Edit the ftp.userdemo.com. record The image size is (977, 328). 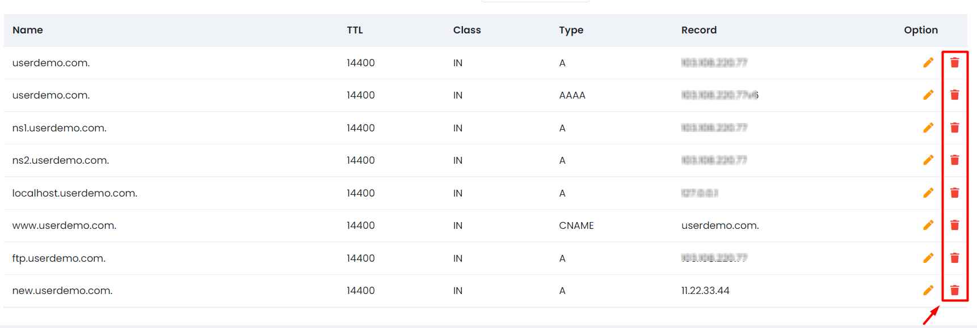tap(928, 258)
